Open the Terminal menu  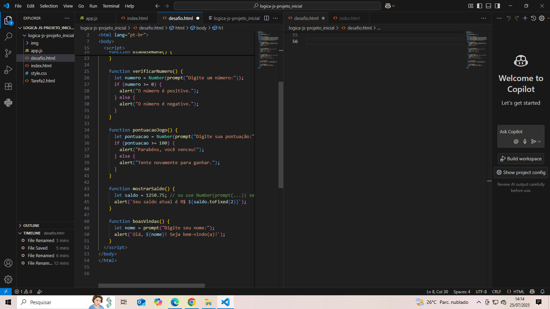coord(111,6)
